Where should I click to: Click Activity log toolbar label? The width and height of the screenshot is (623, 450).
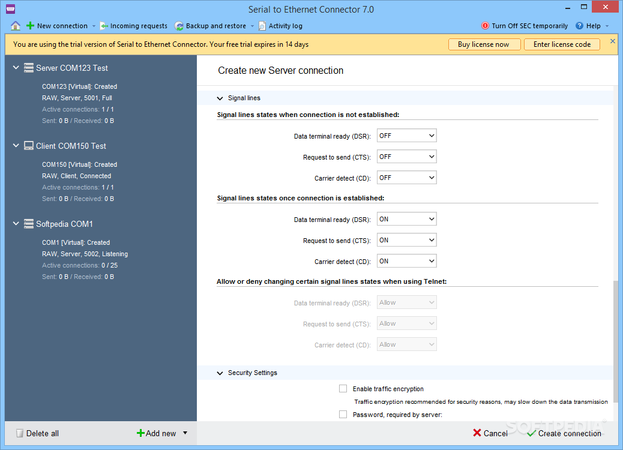(285, 26)
